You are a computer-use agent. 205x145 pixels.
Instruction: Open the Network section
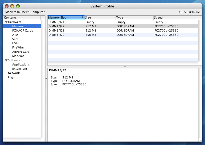[14, 73]
